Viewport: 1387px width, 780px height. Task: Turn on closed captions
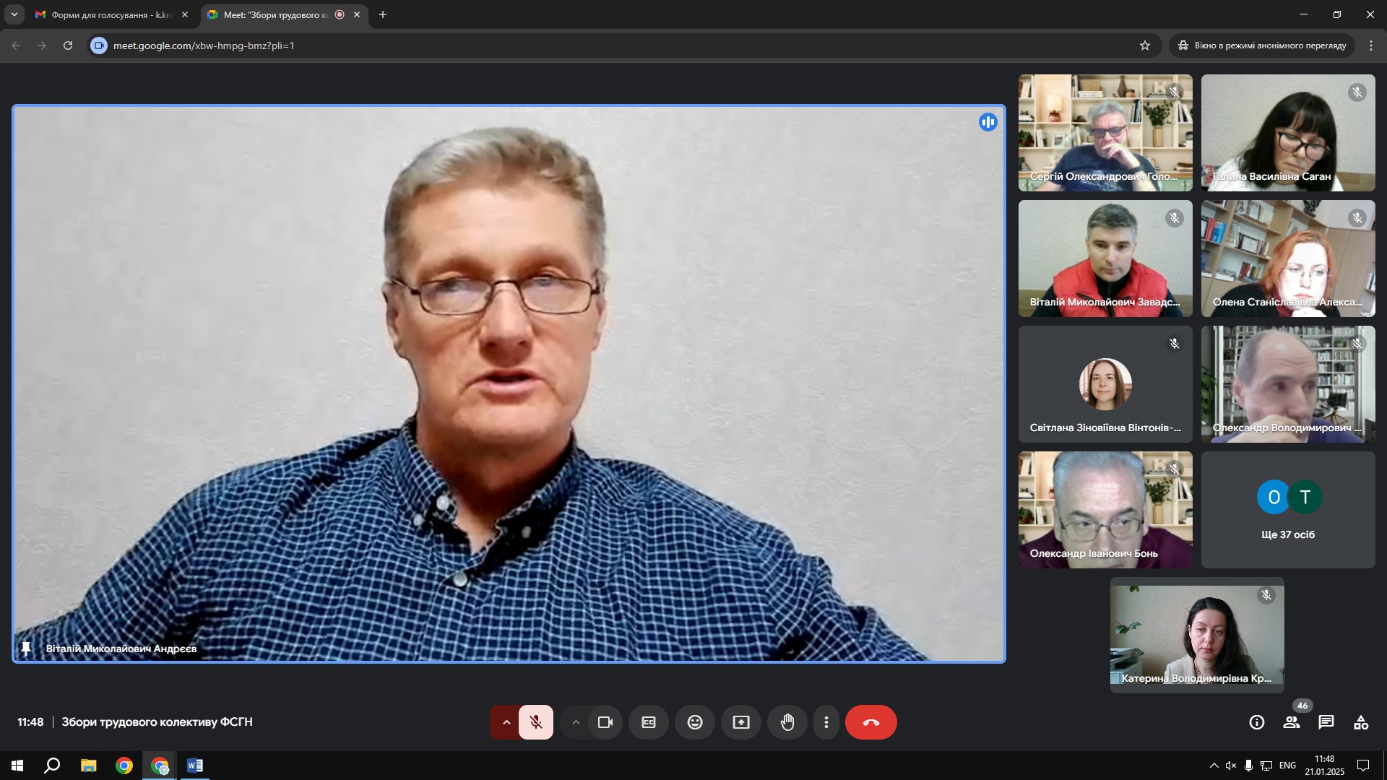649,722
